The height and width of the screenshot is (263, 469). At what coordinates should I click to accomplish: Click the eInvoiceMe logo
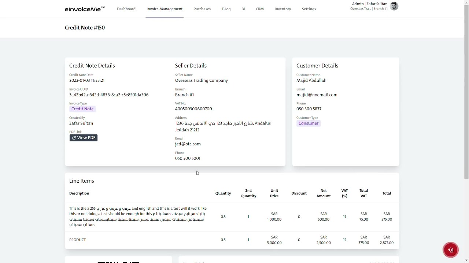85,9
